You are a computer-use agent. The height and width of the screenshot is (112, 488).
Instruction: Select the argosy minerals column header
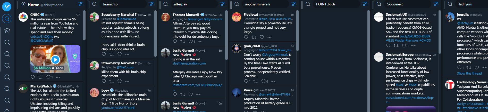(258, 4)
